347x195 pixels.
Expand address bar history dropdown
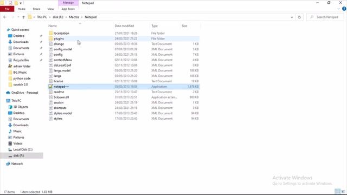point(292,17)
